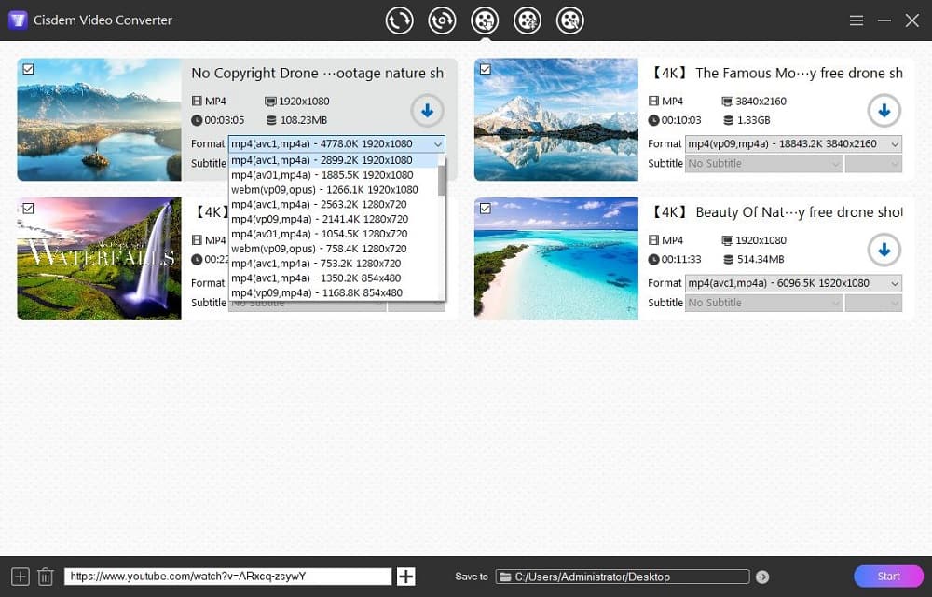Select mp4(av01,mp4a) 1885.5K 1920x1080 option
932x597 pixels.
(x=334, y=175)
